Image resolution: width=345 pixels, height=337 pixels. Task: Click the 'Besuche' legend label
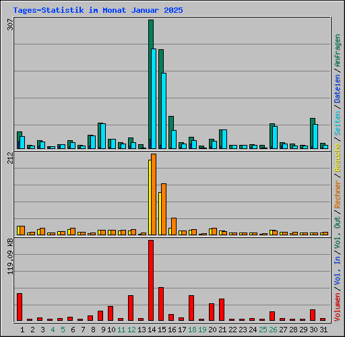pos(338,158)
